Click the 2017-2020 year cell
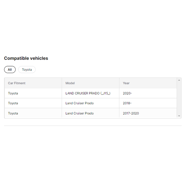188x188 pixels. 131,113
